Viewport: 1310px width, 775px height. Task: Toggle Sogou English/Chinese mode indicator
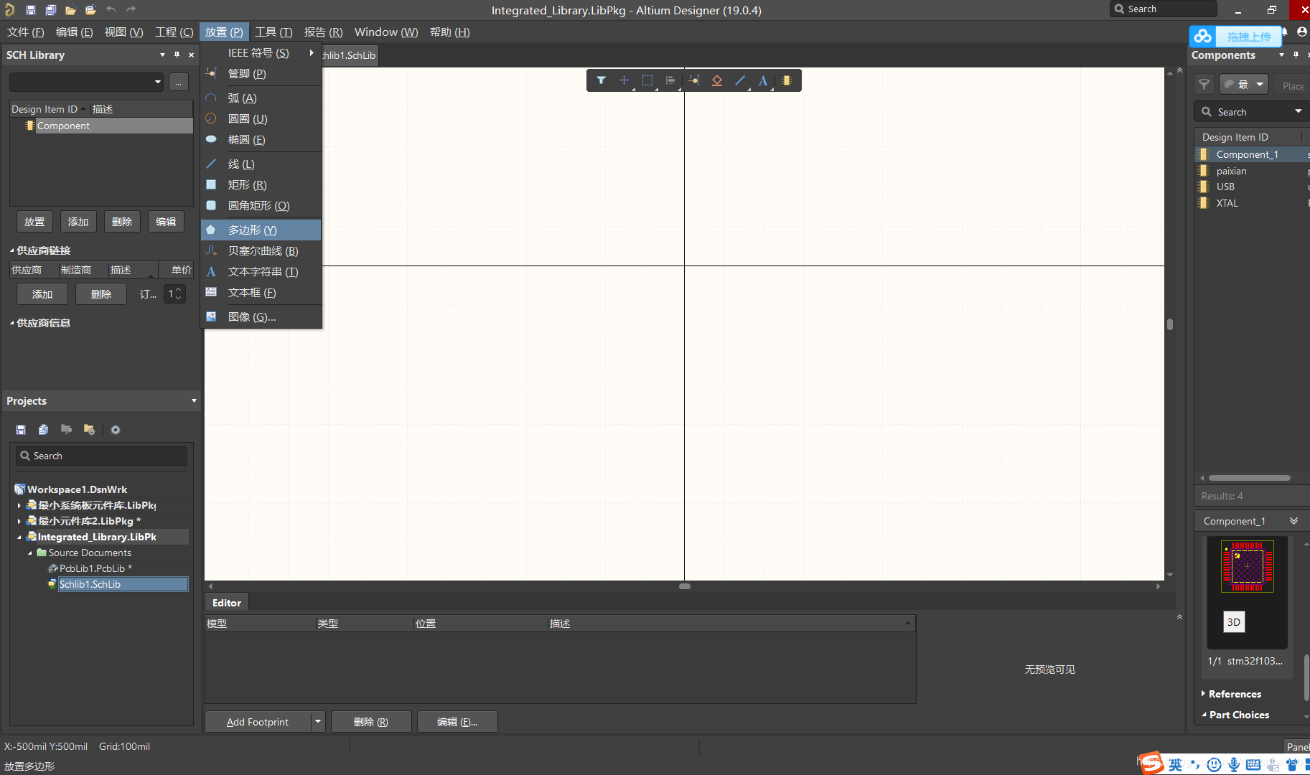point(1175,765)
